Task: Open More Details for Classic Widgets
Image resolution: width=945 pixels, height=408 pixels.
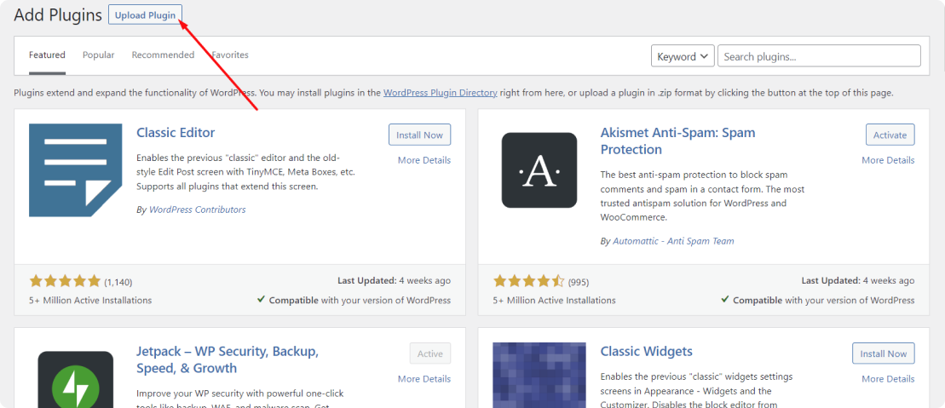Action: 889,379
